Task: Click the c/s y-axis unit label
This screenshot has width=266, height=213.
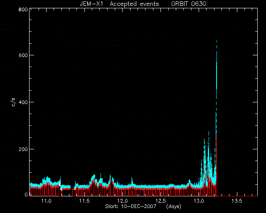Action: [14, 102]
